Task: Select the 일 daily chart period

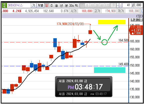Action: pos(47,5)
